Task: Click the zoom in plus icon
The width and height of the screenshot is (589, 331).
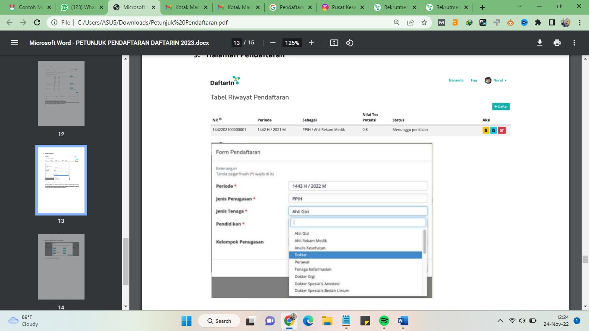Action: [x=311, y=43]
